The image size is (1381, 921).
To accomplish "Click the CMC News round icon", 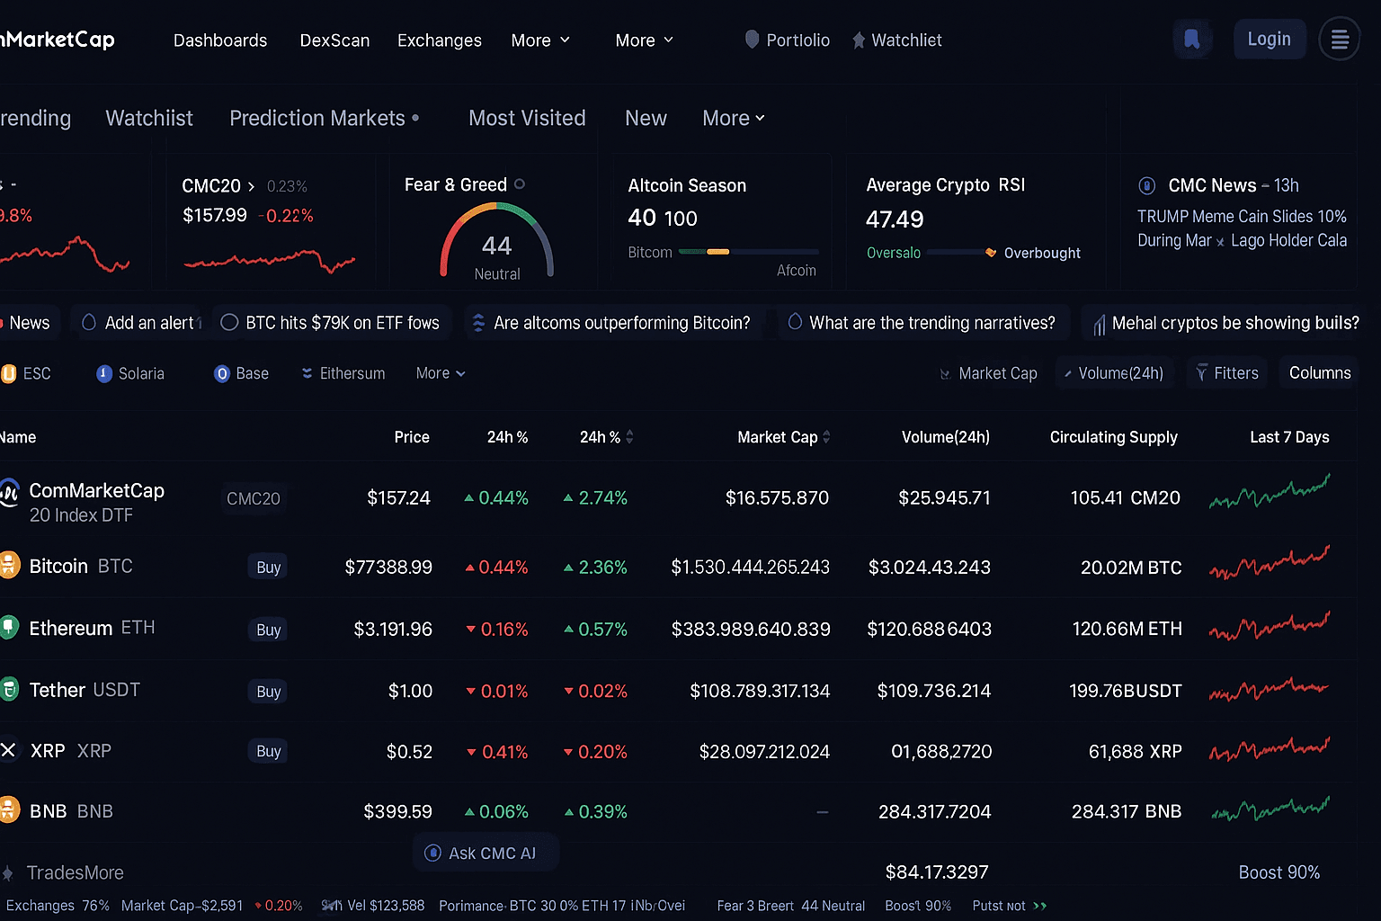I will (x=1147, y=185).
